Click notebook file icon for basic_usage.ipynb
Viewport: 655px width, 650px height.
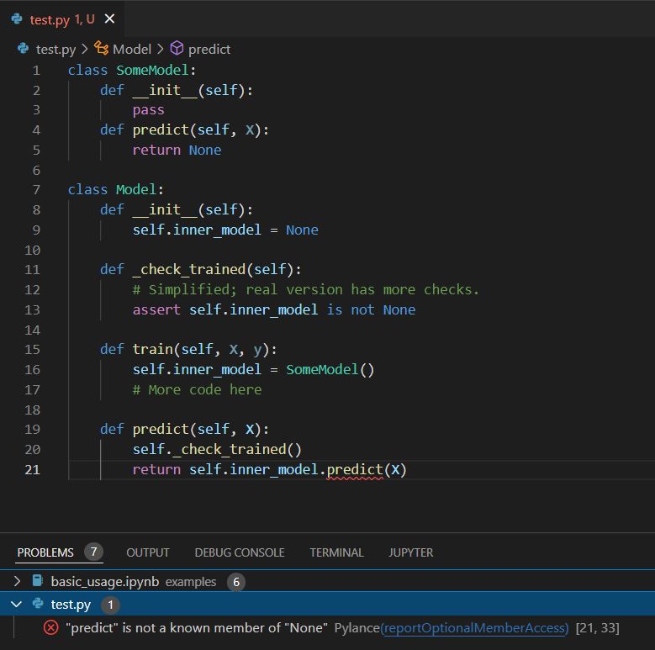(x=38, y=581)
